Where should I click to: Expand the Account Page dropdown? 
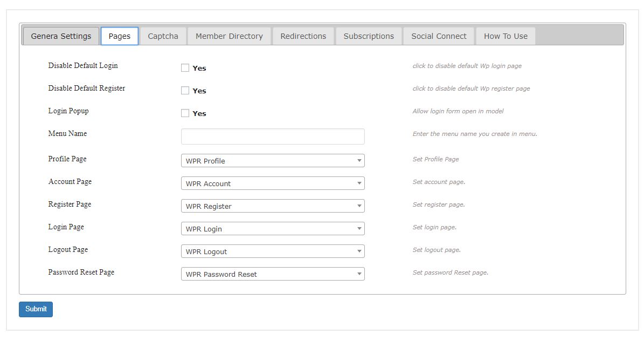pos(273,183)
